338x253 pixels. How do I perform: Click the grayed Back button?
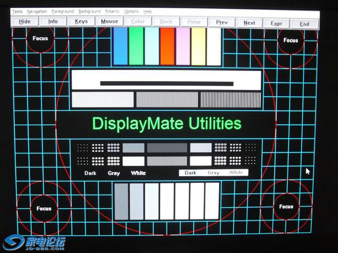(166, 22)
